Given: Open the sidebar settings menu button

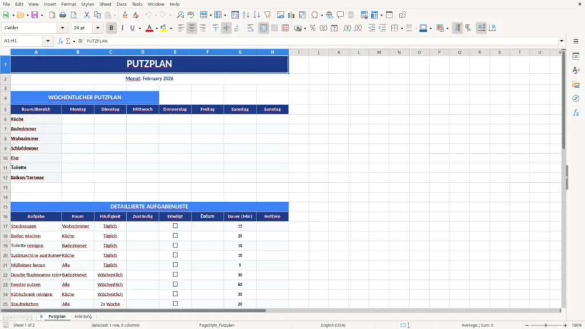Looking at the screenshot, I should pyautogui.click(x=576, y=41).
